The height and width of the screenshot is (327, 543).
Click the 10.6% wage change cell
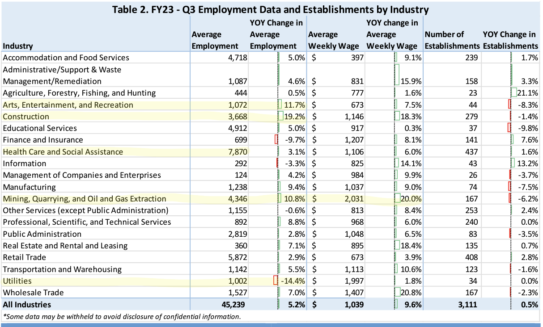tap(411, 269)
